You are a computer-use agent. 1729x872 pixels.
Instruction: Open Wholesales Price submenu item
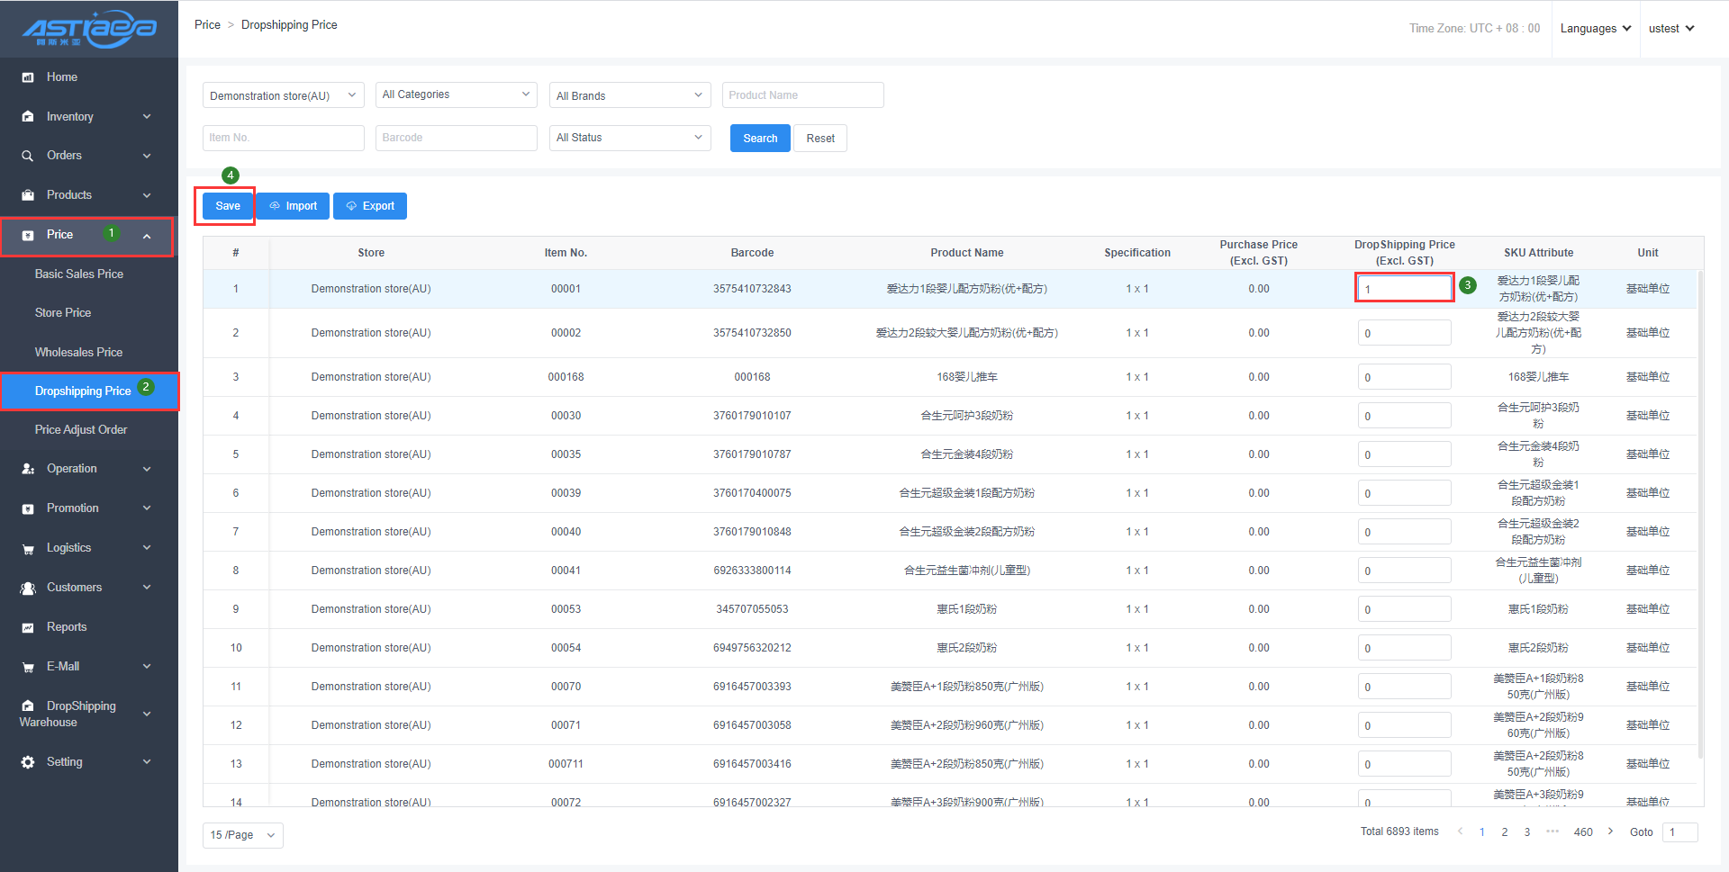click(x=78, y=352)
